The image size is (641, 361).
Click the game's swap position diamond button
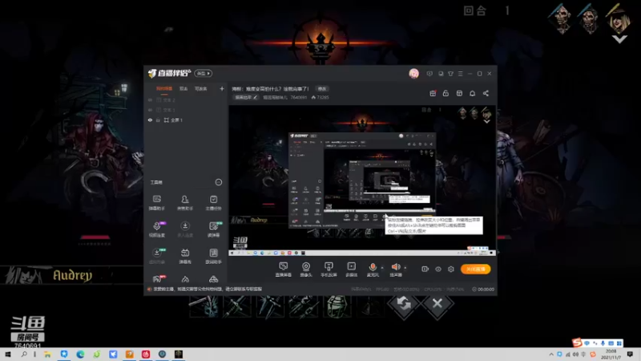404,303
